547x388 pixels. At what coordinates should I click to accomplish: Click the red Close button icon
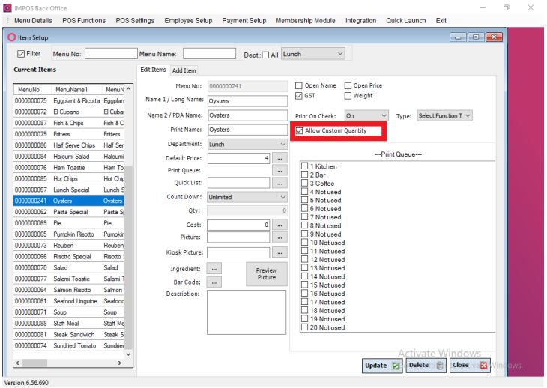(483, 366)
